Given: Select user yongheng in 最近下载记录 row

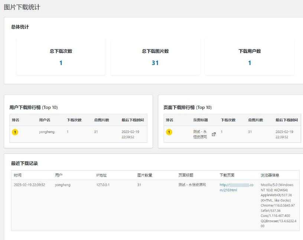Looking at the screenshot, I should (x=62, y=185).
